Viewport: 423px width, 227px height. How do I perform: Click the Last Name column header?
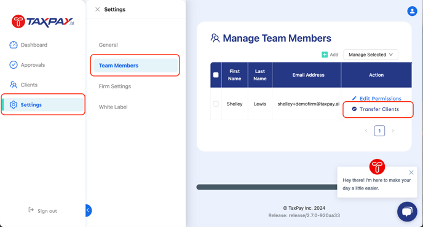click(x=260, y=75)
